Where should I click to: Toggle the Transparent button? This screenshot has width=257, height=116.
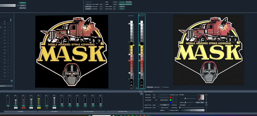[x=122, y=4]
